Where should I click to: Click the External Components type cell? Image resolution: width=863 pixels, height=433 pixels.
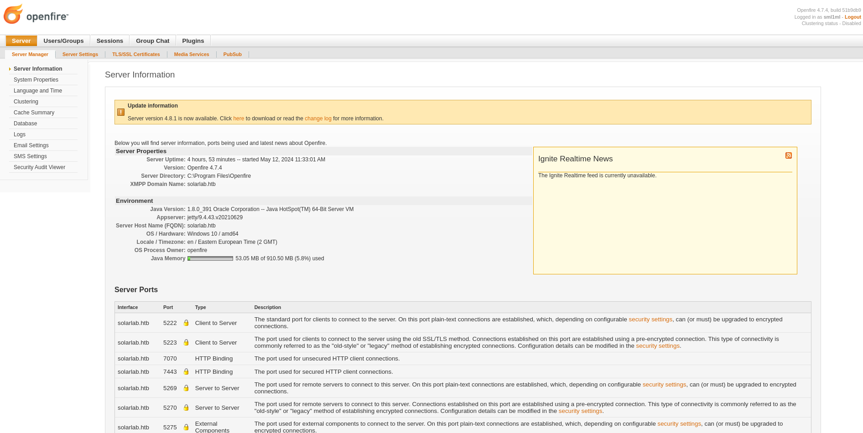click(212, 427)
